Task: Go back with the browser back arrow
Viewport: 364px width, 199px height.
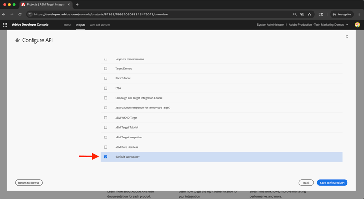Action: (x=4, y=15)
